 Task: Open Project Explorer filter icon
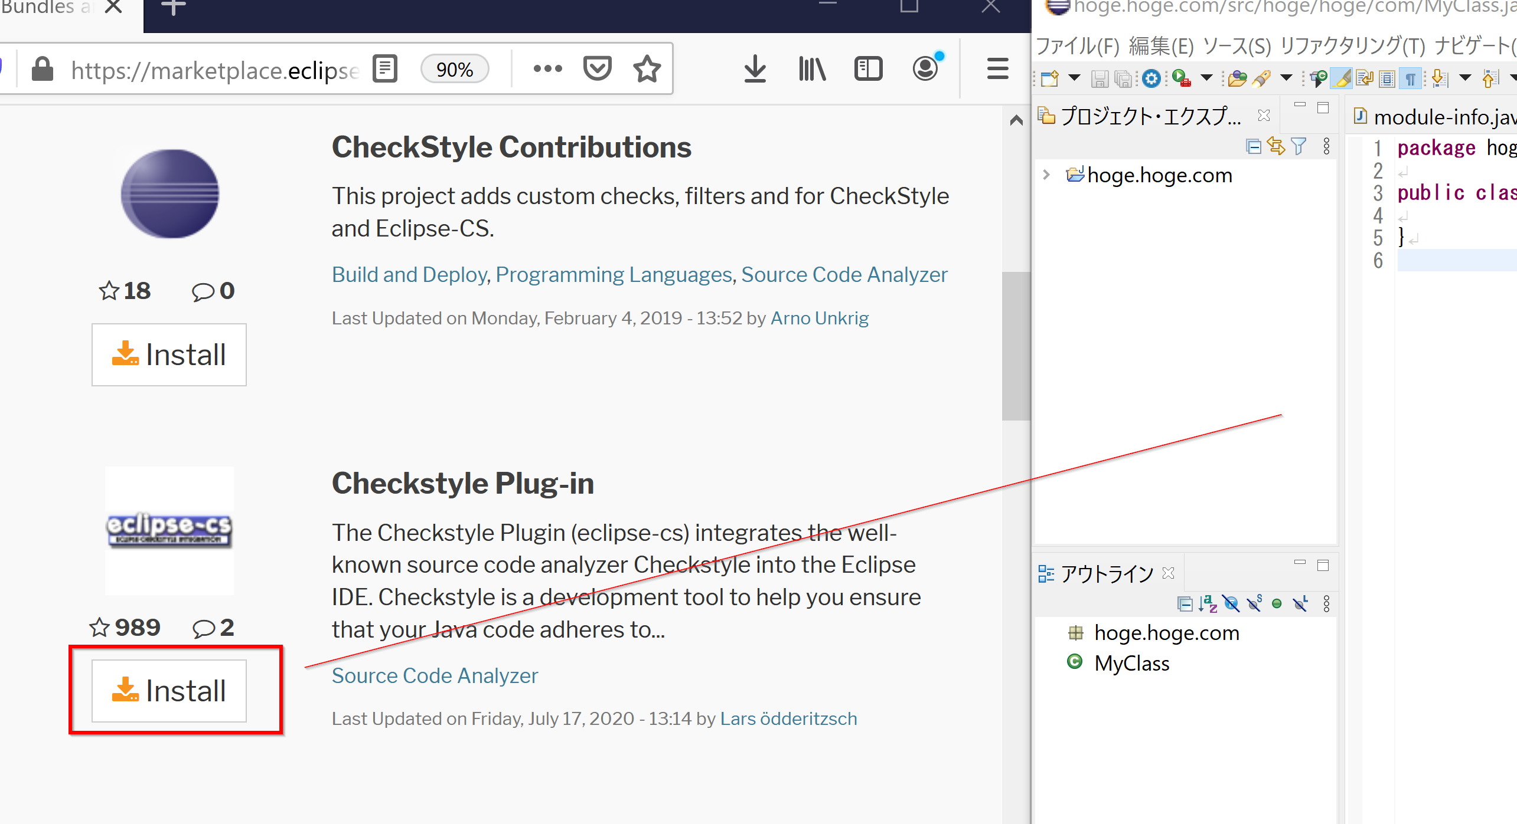tap(1299, 146)
